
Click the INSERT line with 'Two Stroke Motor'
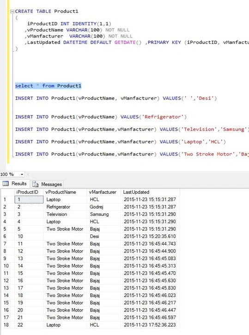(x=132, y=154)
